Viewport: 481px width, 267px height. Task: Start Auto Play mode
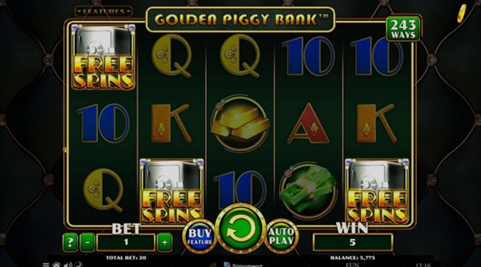(281, 236)
